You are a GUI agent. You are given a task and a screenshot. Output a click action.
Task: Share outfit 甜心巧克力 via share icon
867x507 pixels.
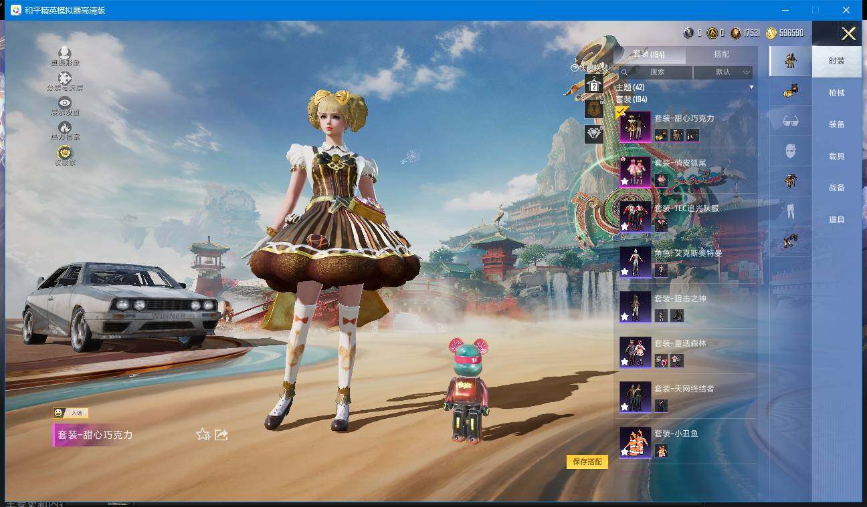[221, 435]
